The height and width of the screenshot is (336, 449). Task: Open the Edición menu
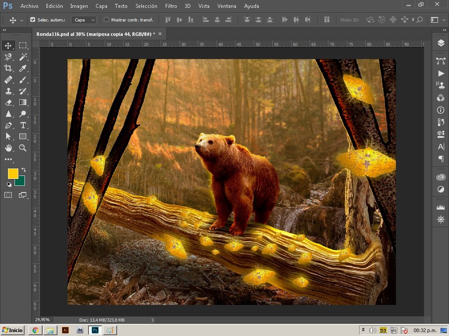[x=54, y=6]
